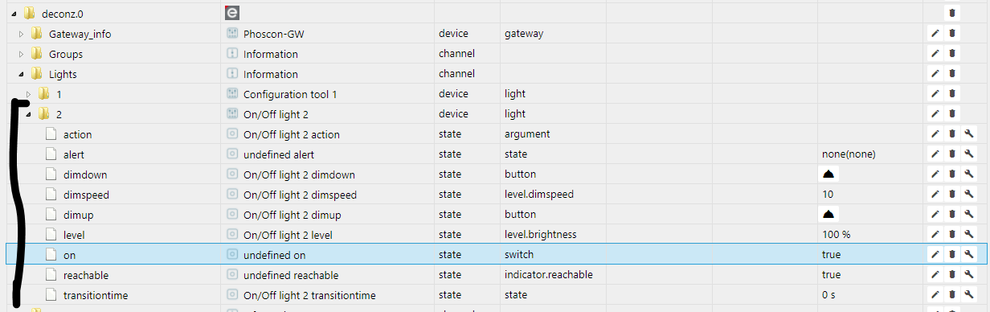Delete the deconz.0 adapter with trash icon

coord(952,13)
